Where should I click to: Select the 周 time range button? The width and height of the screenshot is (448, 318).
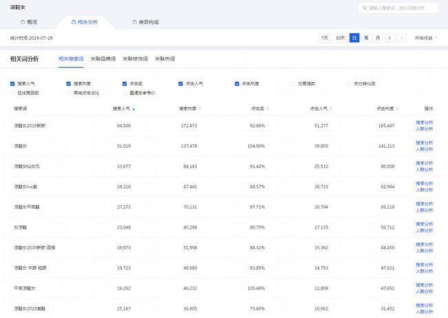coord(366,38)
